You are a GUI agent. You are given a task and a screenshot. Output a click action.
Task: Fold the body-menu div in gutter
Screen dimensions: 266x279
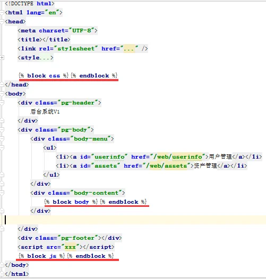(2, 138)
